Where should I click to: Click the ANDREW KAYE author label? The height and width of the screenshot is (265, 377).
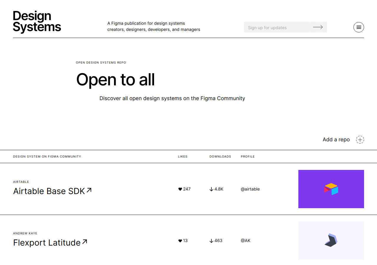[x=25, y=233]
